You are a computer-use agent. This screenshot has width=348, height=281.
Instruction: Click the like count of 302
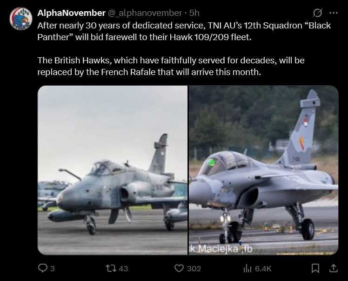194,268
